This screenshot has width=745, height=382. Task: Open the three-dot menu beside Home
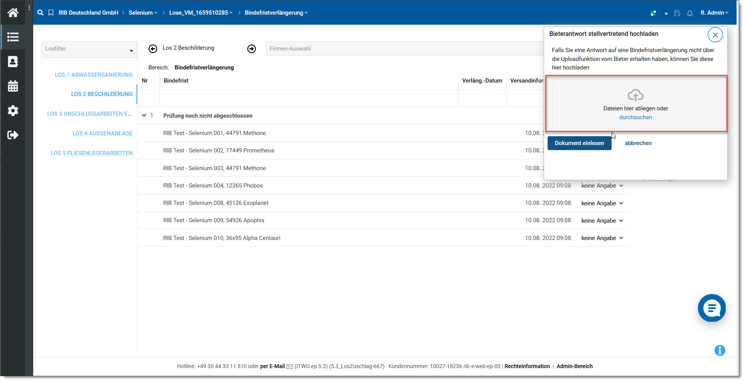click(x=29, y=8)
